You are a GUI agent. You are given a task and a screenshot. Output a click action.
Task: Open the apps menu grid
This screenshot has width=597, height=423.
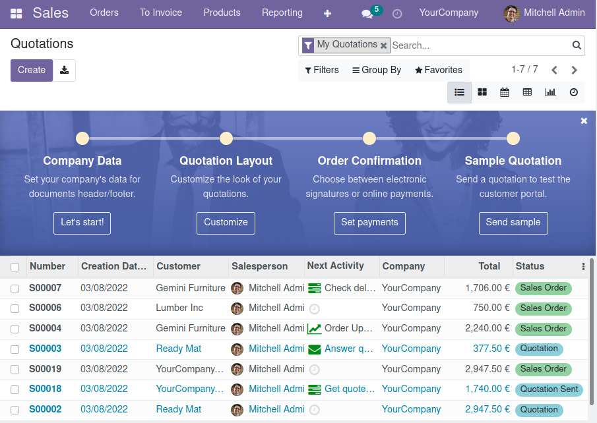point(15,13)
